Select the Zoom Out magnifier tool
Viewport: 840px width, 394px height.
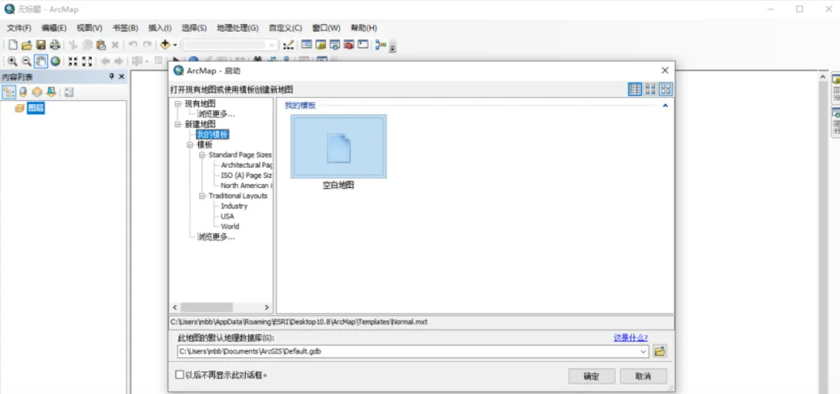[x=26, y=61]
